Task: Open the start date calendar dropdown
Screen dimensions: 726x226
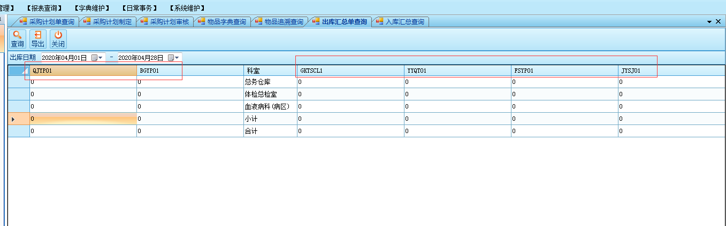Action: pyautogui.click(x=97, y=57)
